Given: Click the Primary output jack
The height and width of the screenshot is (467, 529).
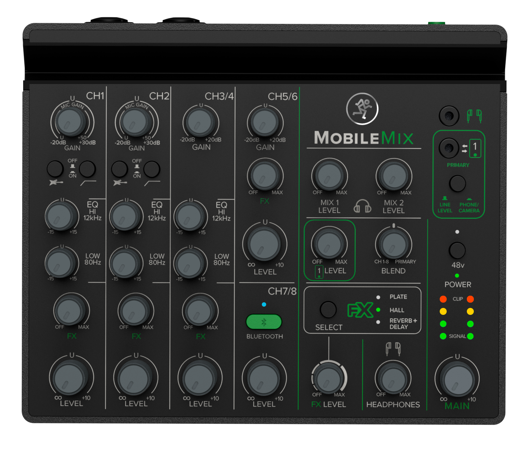Looking at the screenshot, I should coord(448,148).
